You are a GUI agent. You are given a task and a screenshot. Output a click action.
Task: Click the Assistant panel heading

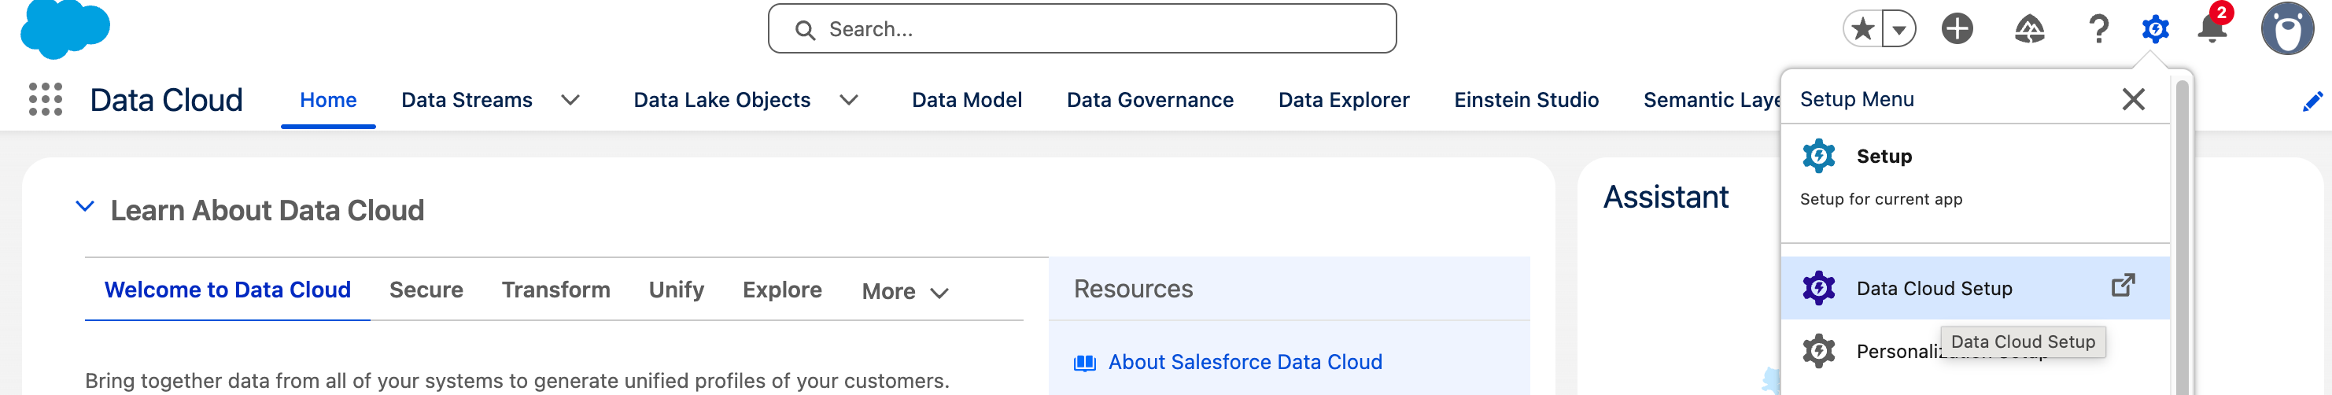[x=1666, y=197]
